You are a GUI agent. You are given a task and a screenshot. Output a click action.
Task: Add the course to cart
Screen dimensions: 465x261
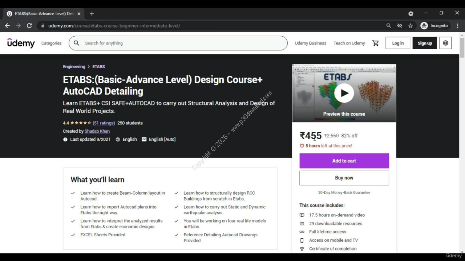344,161
